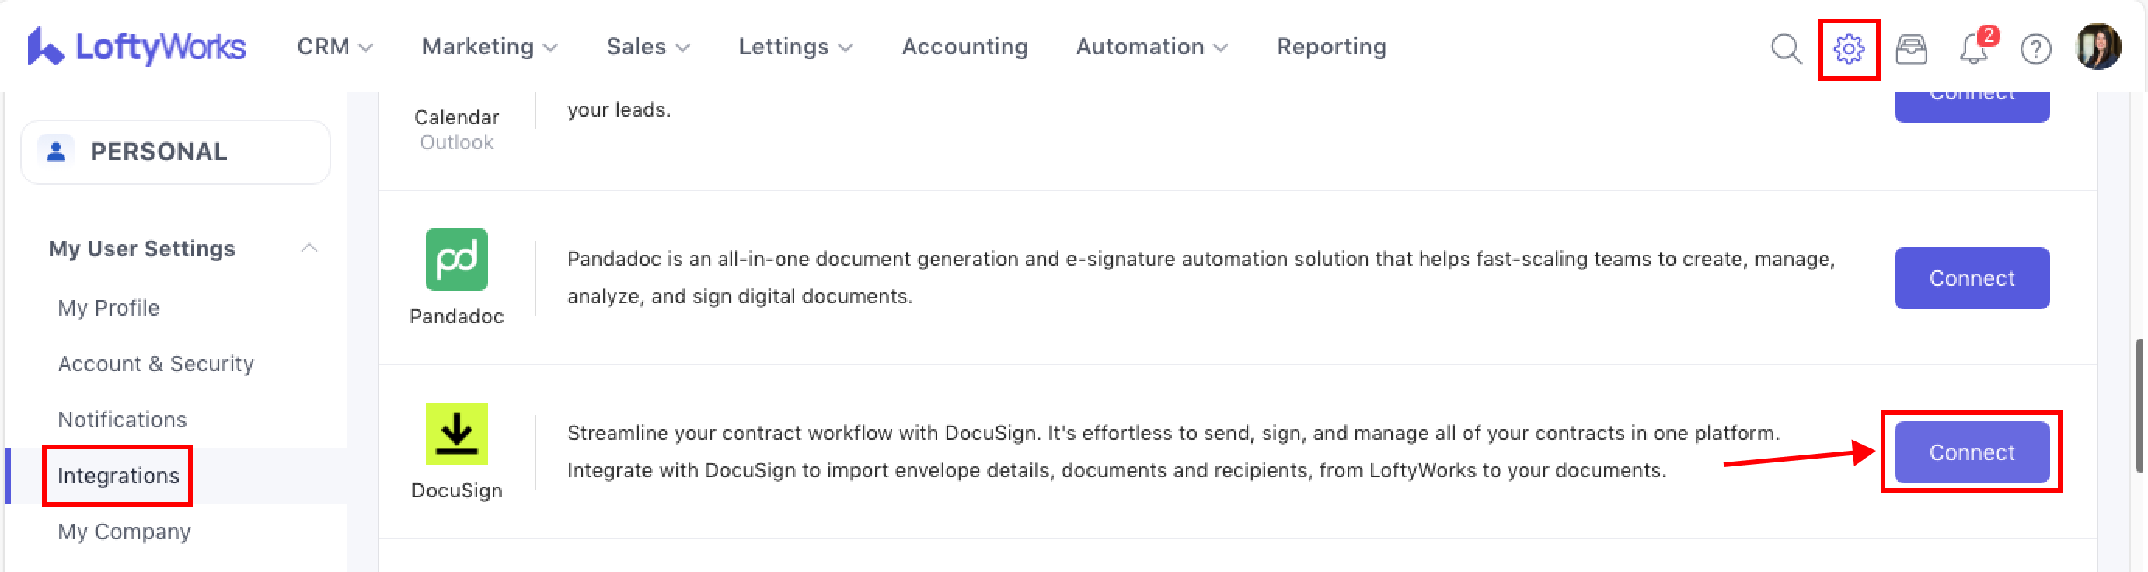Go to the Accounting menu
Viewport: 2148px width, 572px height.
964,47
